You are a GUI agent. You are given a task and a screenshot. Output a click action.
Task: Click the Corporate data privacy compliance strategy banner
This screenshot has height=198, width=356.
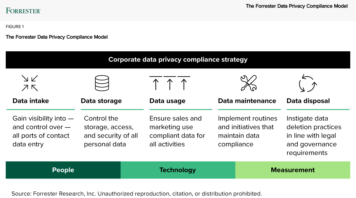pos(178,60)
